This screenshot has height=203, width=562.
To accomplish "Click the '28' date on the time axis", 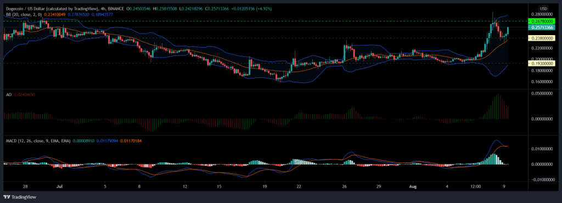I will 25,187.
